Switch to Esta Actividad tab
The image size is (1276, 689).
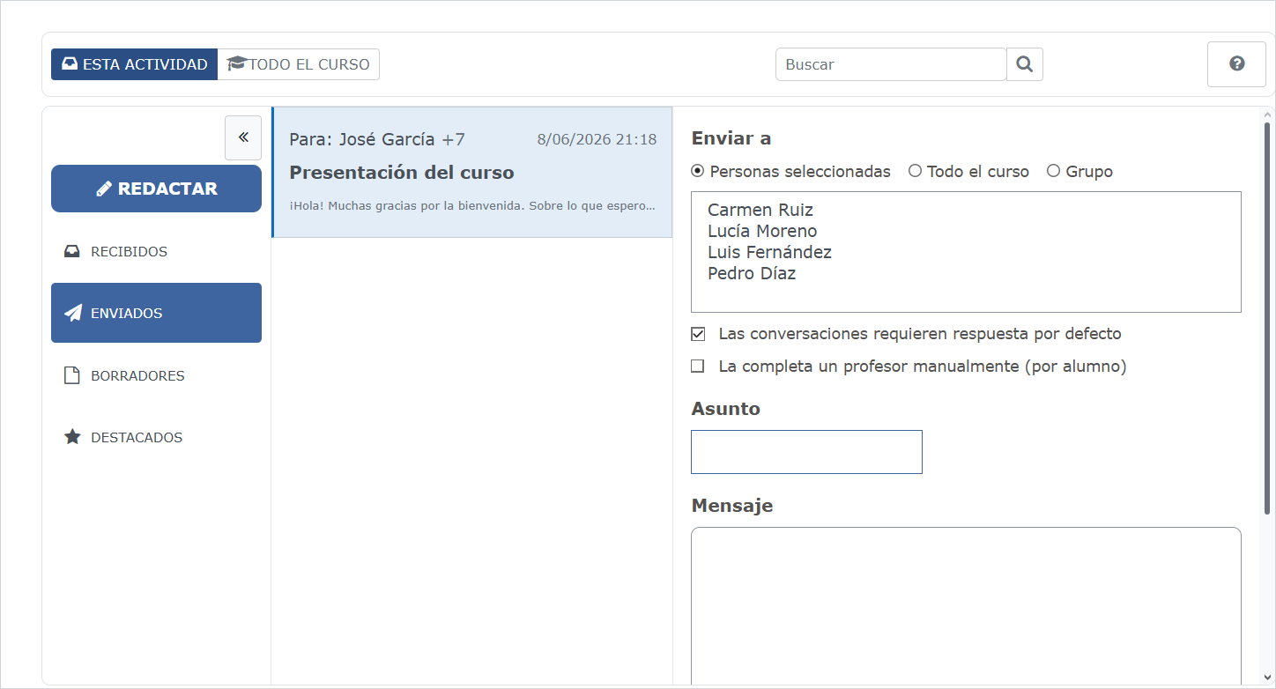134,64
